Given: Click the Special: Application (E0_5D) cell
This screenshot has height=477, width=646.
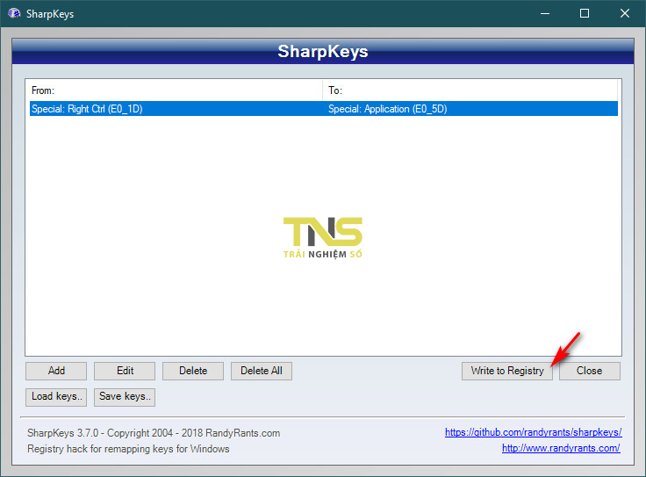Looking at the screenshot, I should (x=387, y=109).
